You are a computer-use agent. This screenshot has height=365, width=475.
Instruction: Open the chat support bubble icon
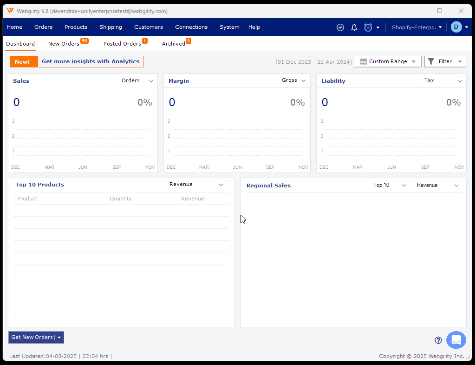coord(456,340)
